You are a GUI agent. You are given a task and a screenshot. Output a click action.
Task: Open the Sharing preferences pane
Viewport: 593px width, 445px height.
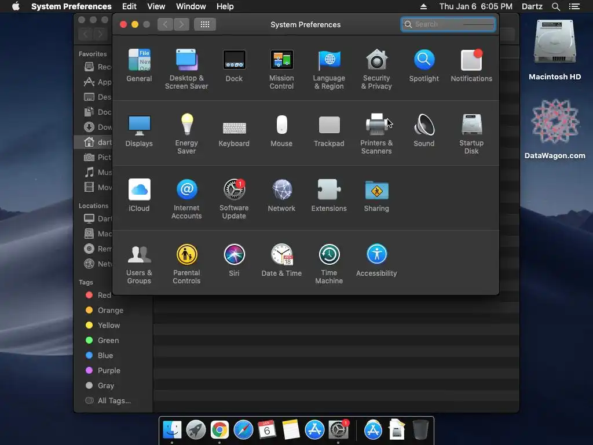[x=376, y=195]
